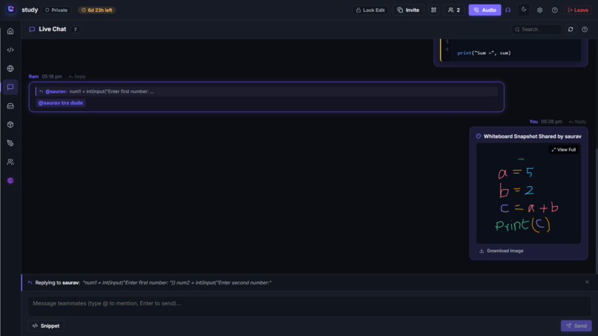Viewport: 598px width, 336px height.
Task: Show the 2 participants list
Action: point(454,10)
